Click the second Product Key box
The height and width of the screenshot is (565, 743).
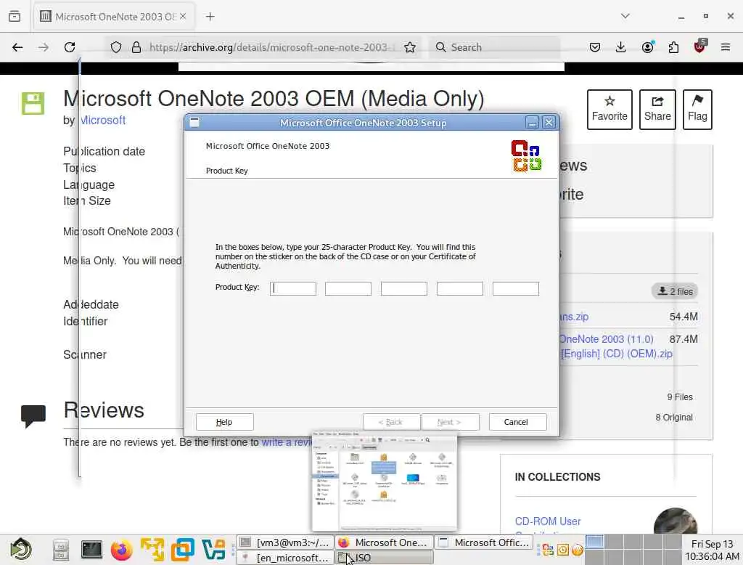348,288
